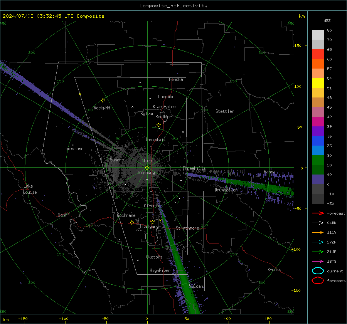This screenshot has width=347, height=324.
Task: Click the magenta 39 dBZ color swatch
Action: (318, 121)
